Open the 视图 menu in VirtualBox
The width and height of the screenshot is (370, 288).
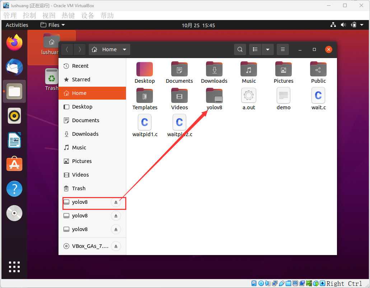[49, 15]
